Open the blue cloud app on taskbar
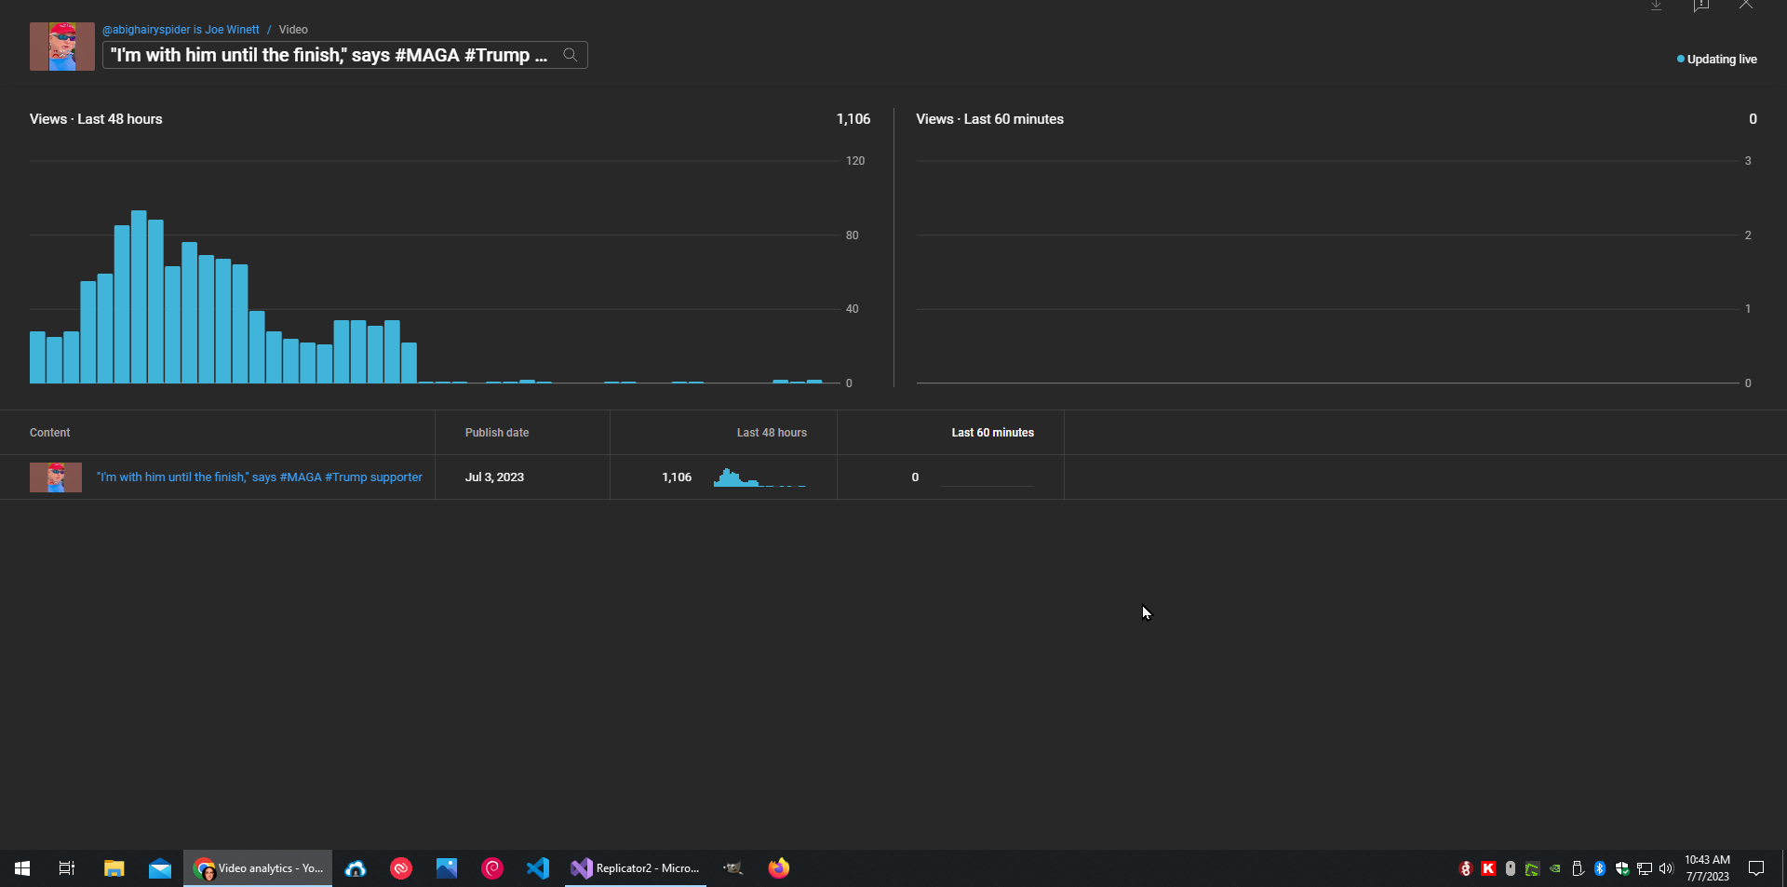 (356, 868)
